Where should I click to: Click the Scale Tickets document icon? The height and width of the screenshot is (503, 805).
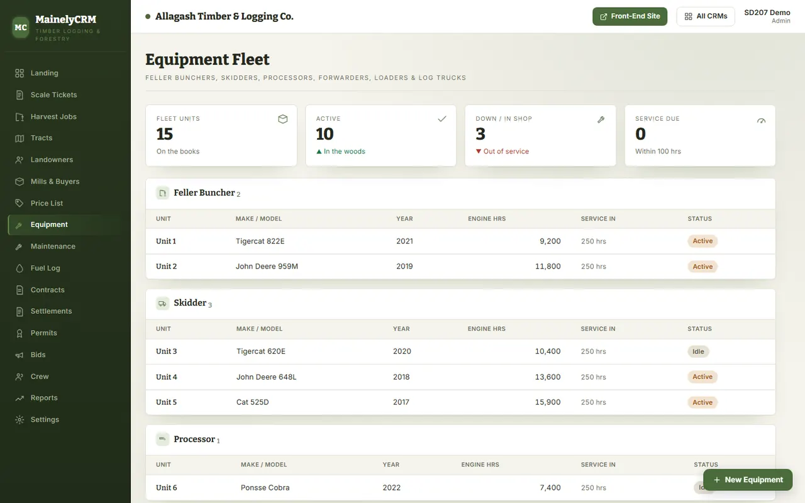[19, 95]
